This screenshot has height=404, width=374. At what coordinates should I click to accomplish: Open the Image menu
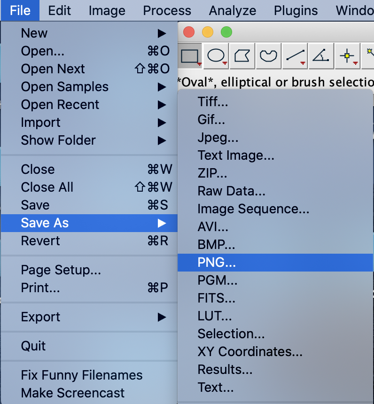tap(107, 10)
